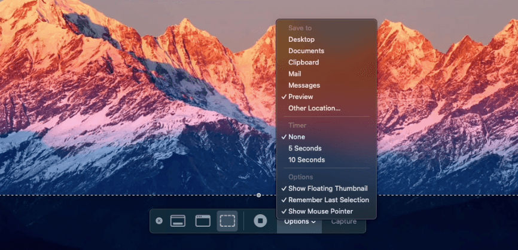The image size is (518, 250).
Task: Click the stop recording circle icon
Action: point(260,221)
